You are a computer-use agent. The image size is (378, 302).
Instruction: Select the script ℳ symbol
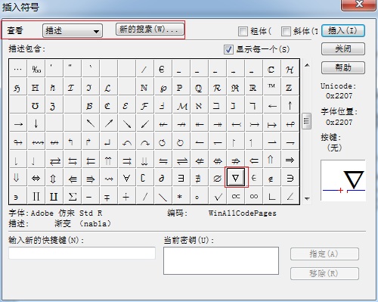point(181,105)
